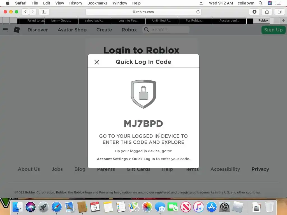Open the Help menu
The height and width of the screenshot is (215, 287).
click(x=136, y=3)
